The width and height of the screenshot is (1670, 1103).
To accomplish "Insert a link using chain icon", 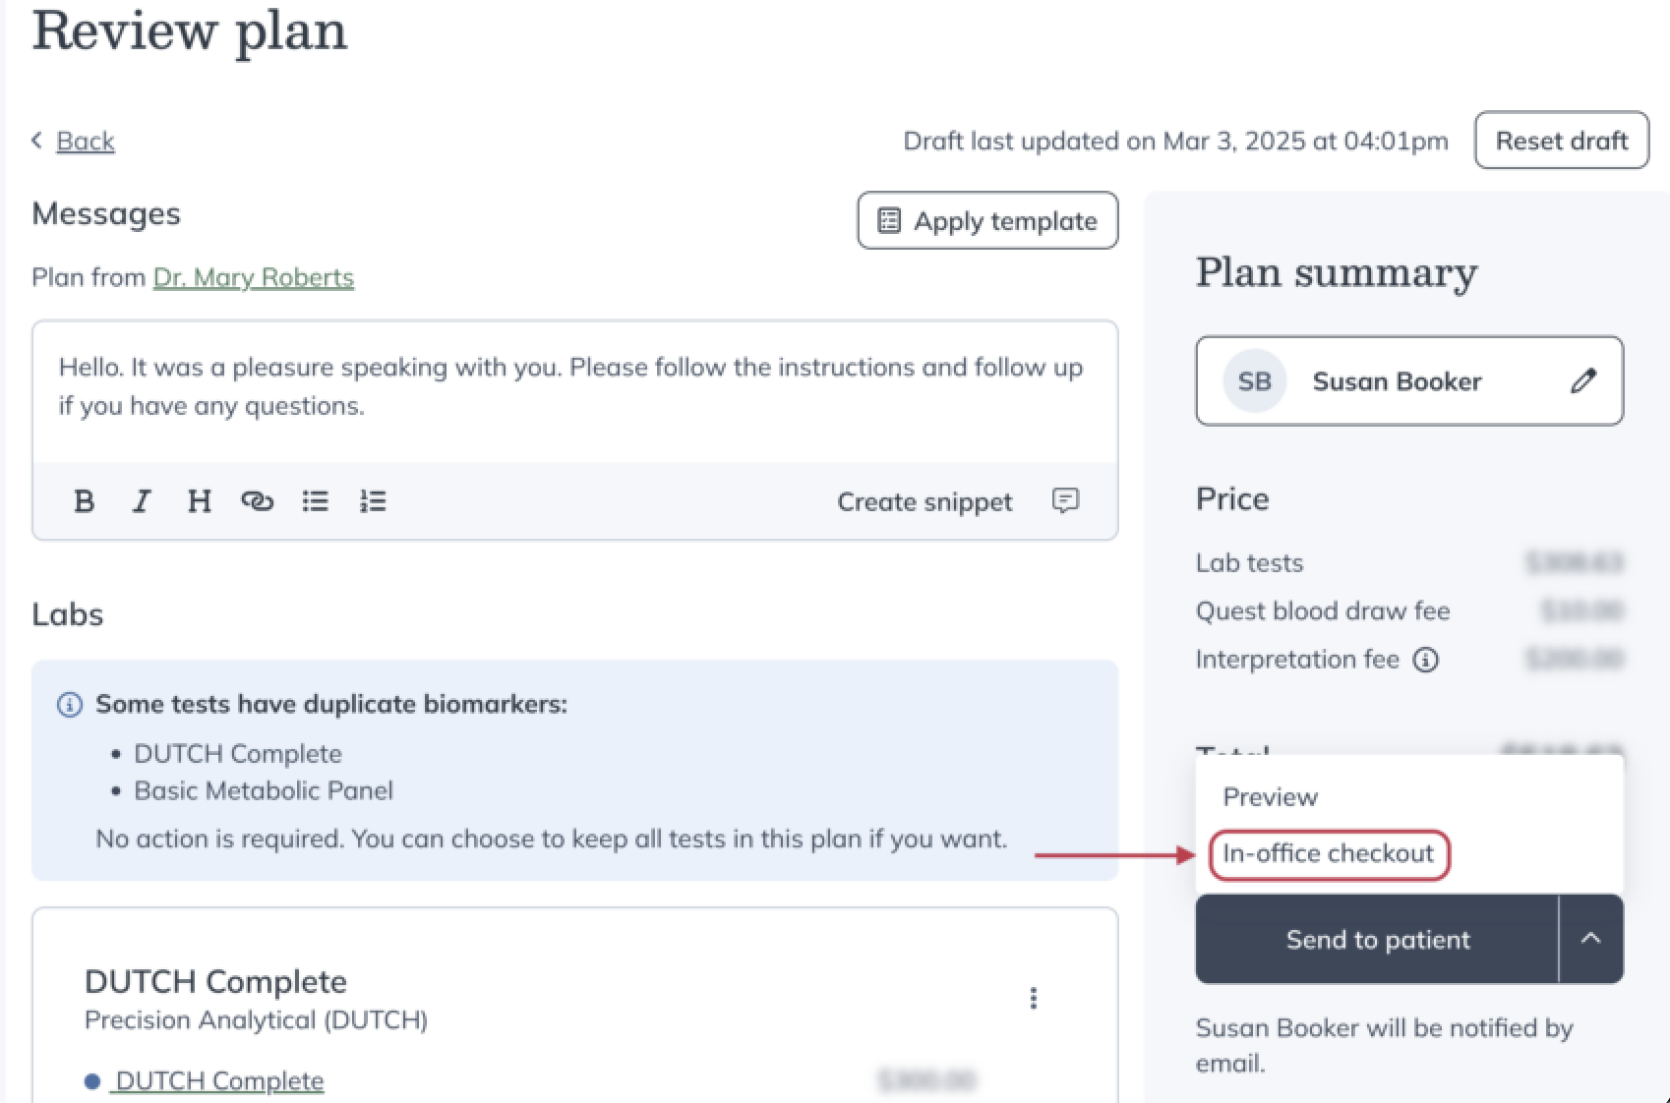I will 257,501.
